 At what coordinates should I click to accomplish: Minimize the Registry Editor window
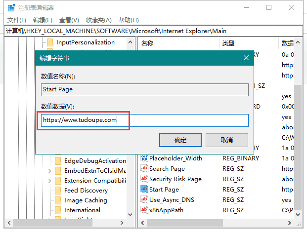pos(247,7)
